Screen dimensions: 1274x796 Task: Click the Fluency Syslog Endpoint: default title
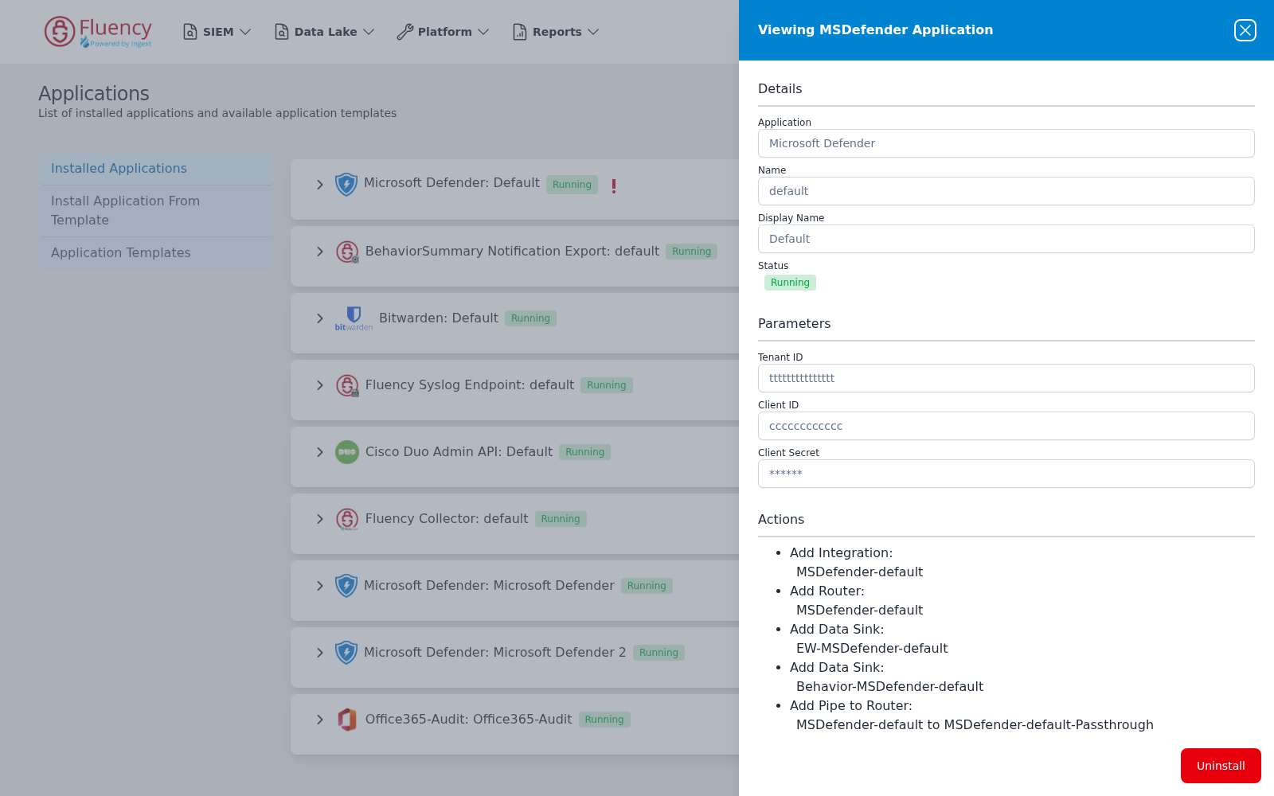(470, 385)
